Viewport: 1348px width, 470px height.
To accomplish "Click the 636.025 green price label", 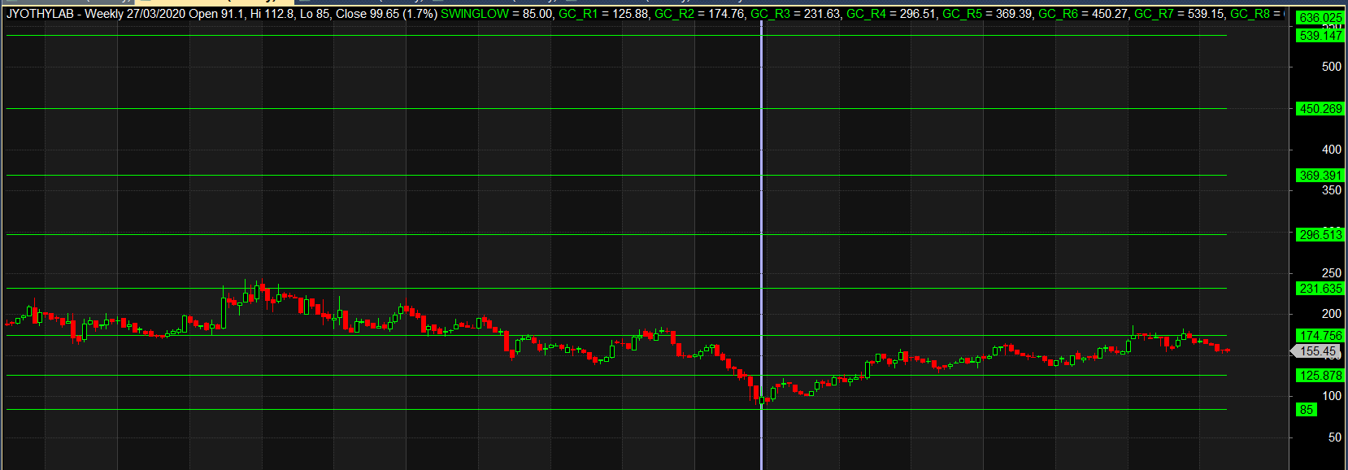I will [x=1320, y=18].
